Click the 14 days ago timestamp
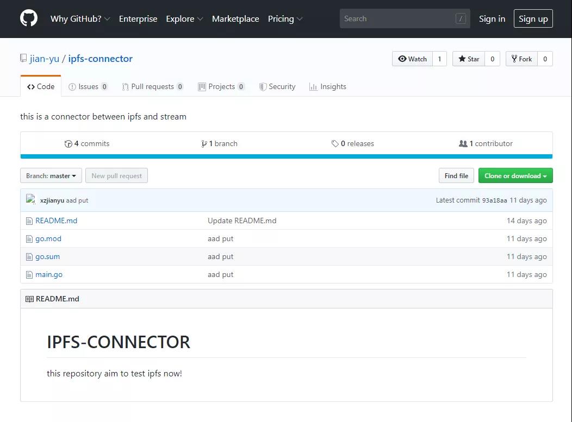572x422 pixels. 526,221
